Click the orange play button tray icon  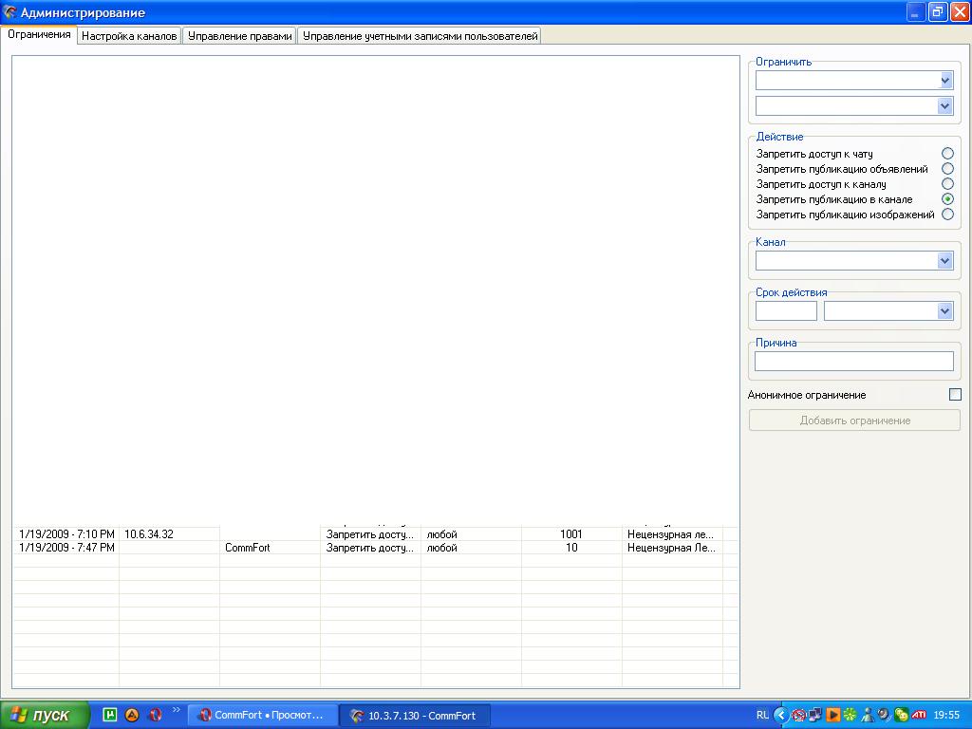pyautogui.click(x=832, y=715)
